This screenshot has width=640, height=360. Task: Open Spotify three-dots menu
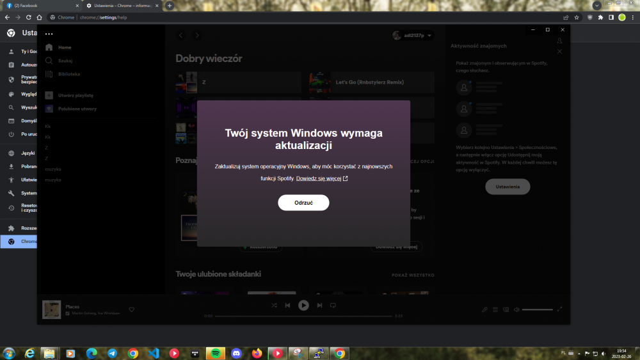click(x=49, y=34)
